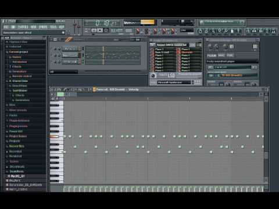The width and height of the screenshot is (279, 209).
Task: Open the EDIT menu
Action: [13, 27]
